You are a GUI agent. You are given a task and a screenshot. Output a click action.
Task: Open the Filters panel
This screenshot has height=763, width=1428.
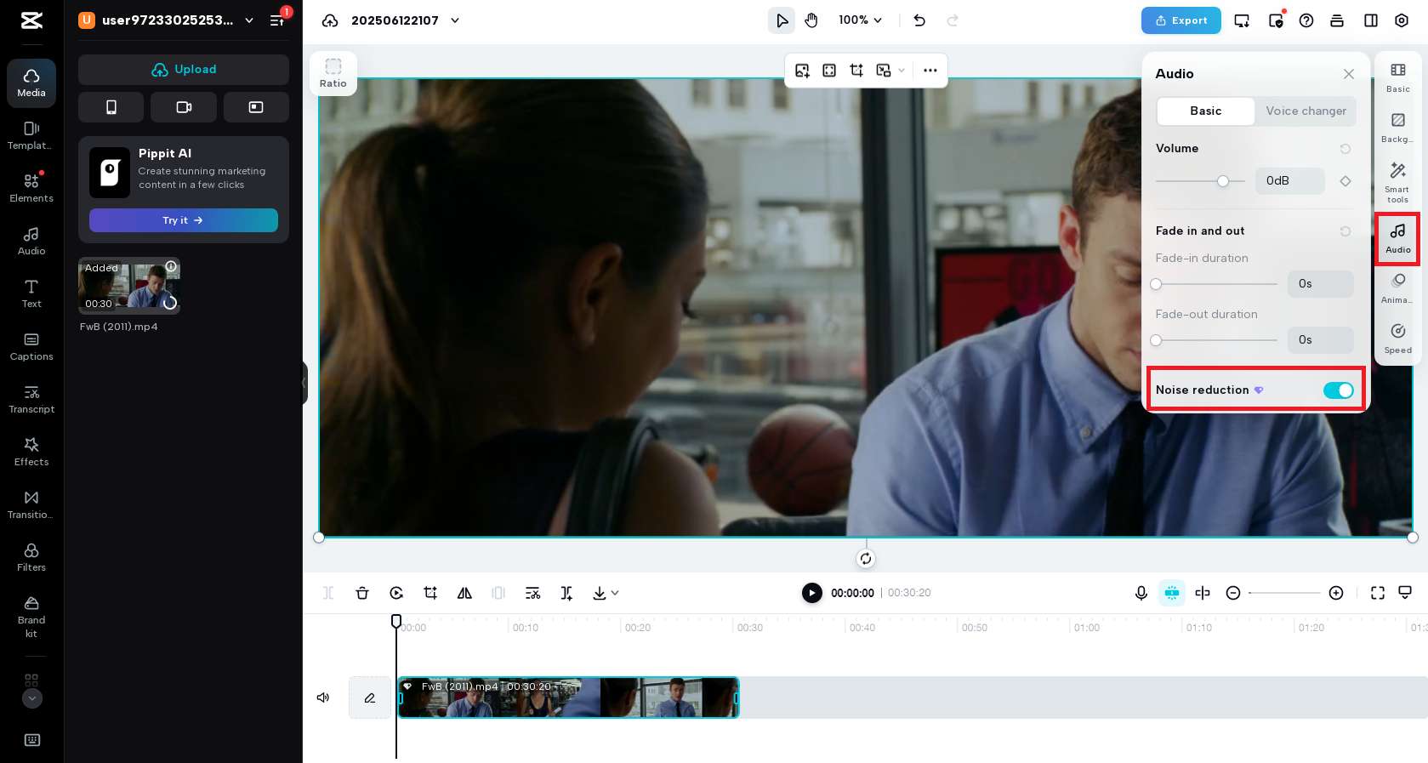(31, 557)
